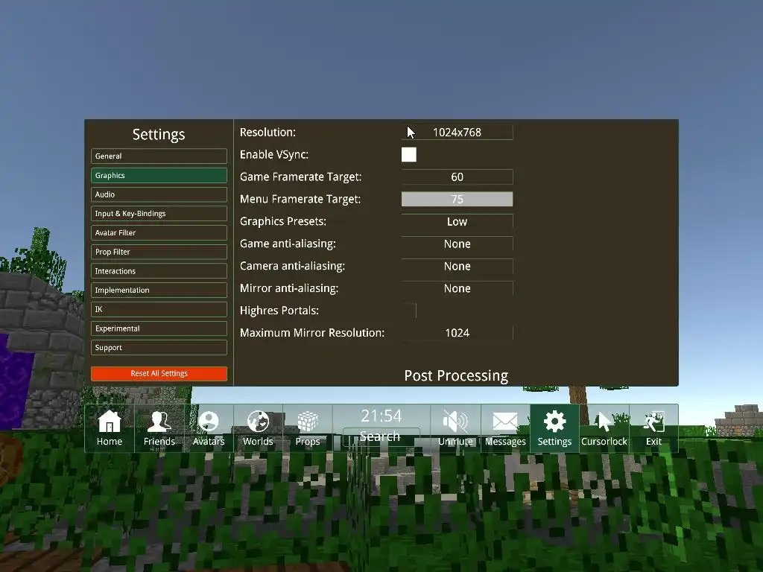The width and height of the screenshot is (763, 572).
Task: Click the Mirror anti-aliasing: label
Action: [289, 288]
